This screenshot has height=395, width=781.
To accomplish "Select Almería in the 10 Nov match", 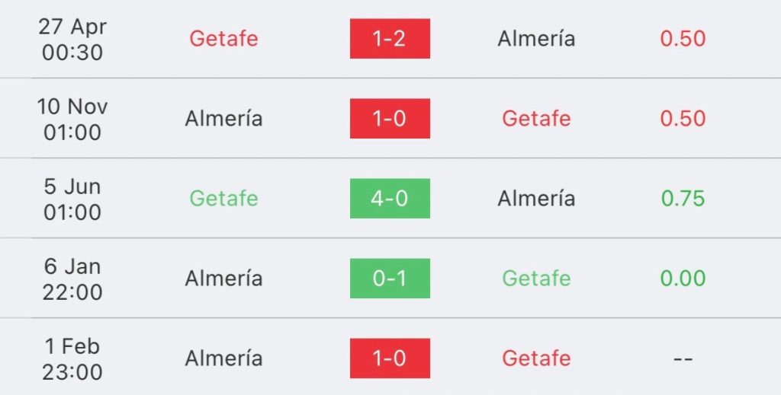I will [223, 118].
